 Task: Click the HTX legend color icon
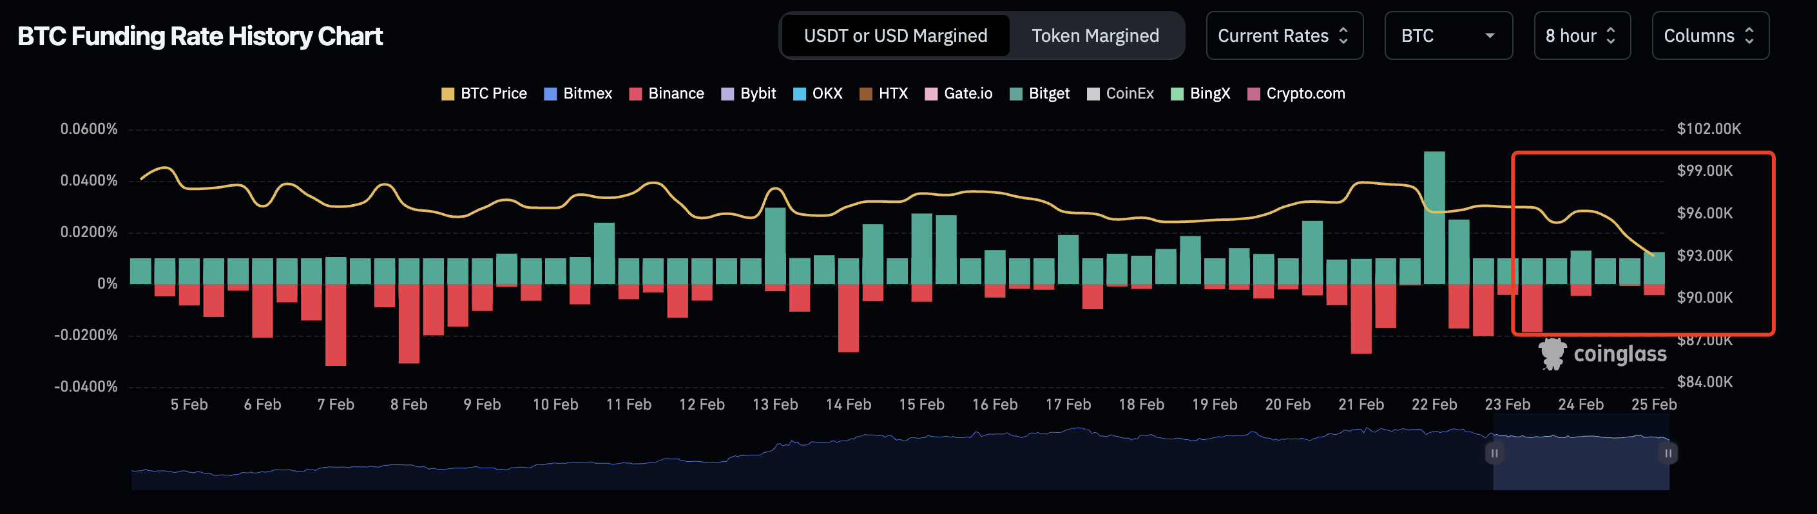(865, 95)
